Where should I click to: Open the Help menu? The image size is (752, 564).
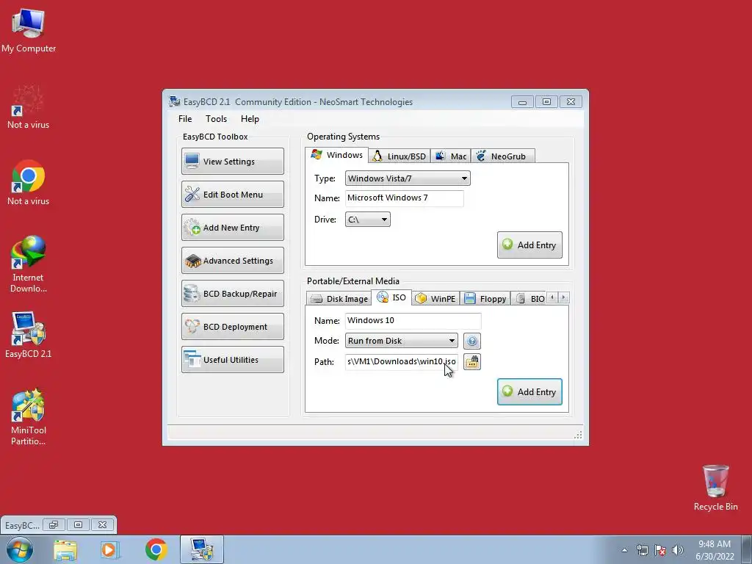click(250, 119)
